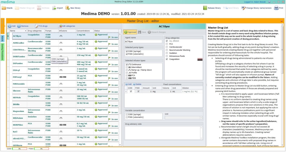Viewport: 286px width, 152px height.
Task: Click Approved status icon for MORPHine
Action: pos(96,123)
